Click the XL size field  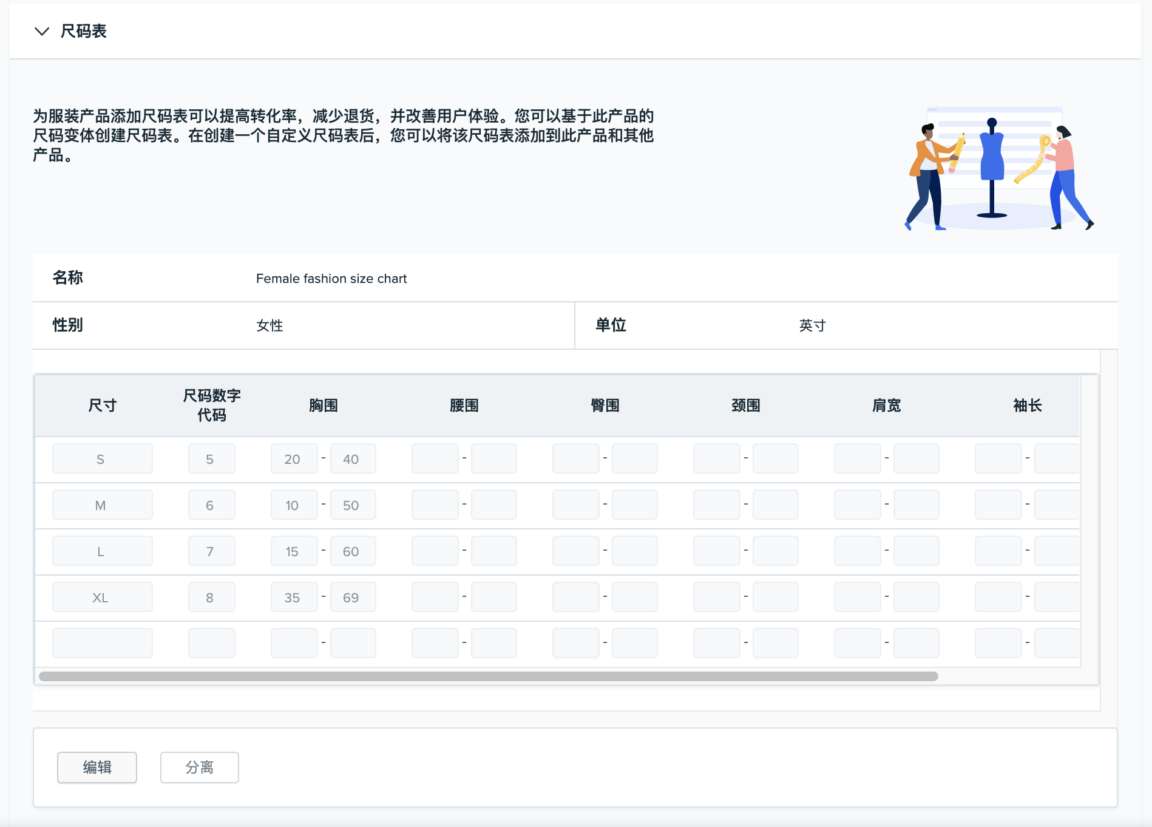pos(103,597)
